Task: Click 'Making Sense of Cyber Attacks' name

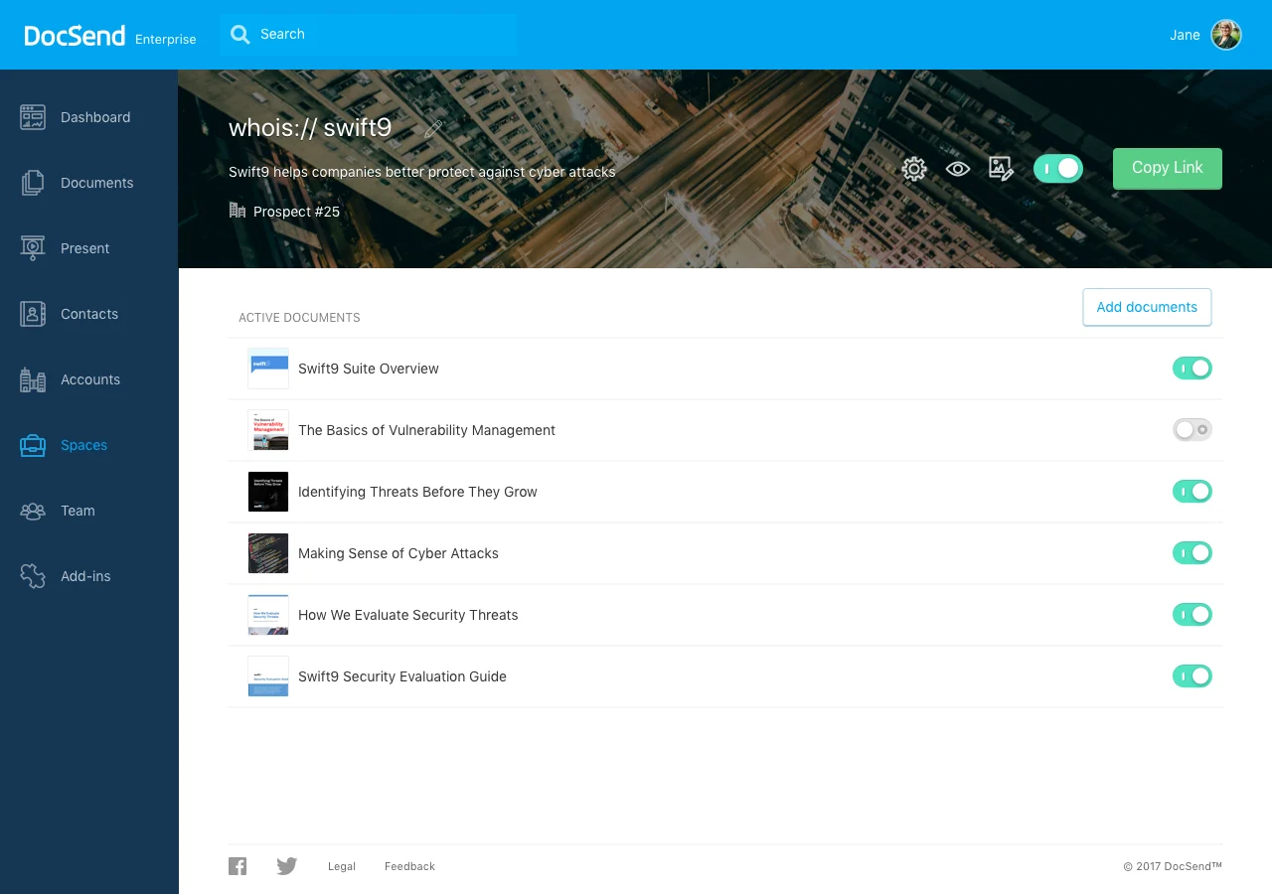Action: click(x=398, y=553)
